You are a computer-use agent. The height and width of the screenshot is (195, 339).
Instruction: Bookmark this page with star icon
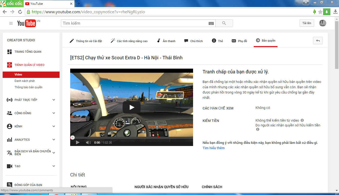pyautogui.click(x=320, y=12)
